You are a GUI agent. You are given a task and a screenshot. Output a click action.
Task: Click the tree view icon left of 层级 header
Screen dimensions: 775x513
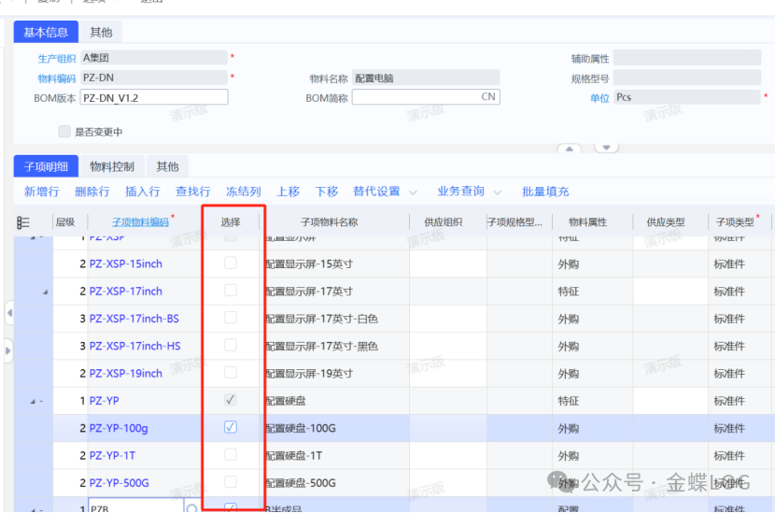coord(23,222)
